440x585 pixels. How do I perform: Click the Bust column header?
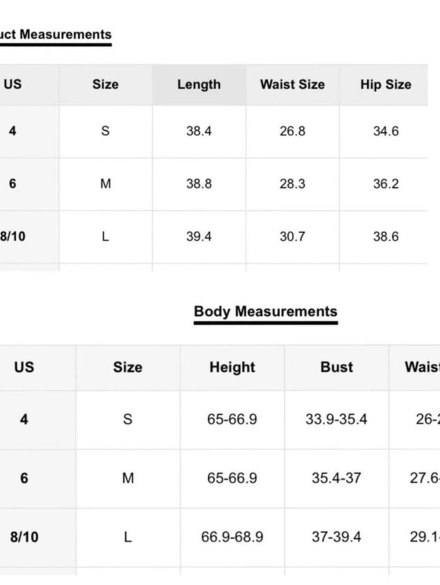337,367
